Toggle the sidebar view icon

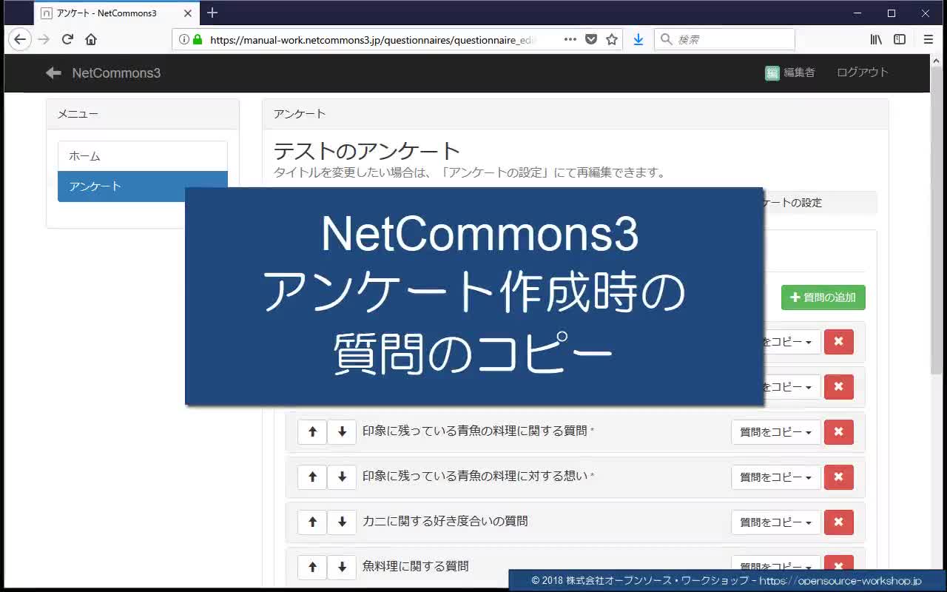(900, 39)
